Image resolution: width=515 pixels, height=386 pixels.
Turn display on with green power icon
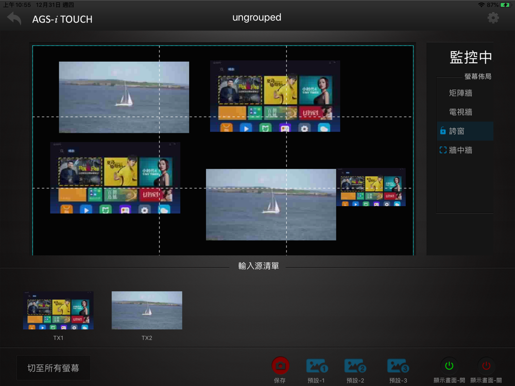(x=449, y=365)
